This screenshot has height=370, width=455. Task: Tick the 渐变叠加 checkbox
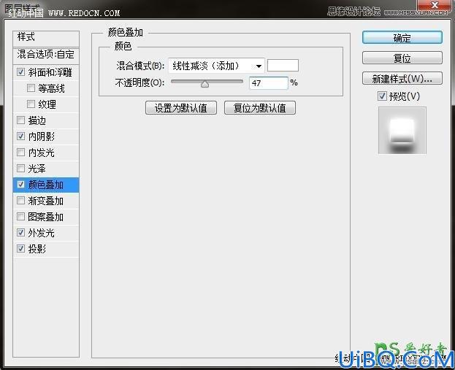click(20, 201)
